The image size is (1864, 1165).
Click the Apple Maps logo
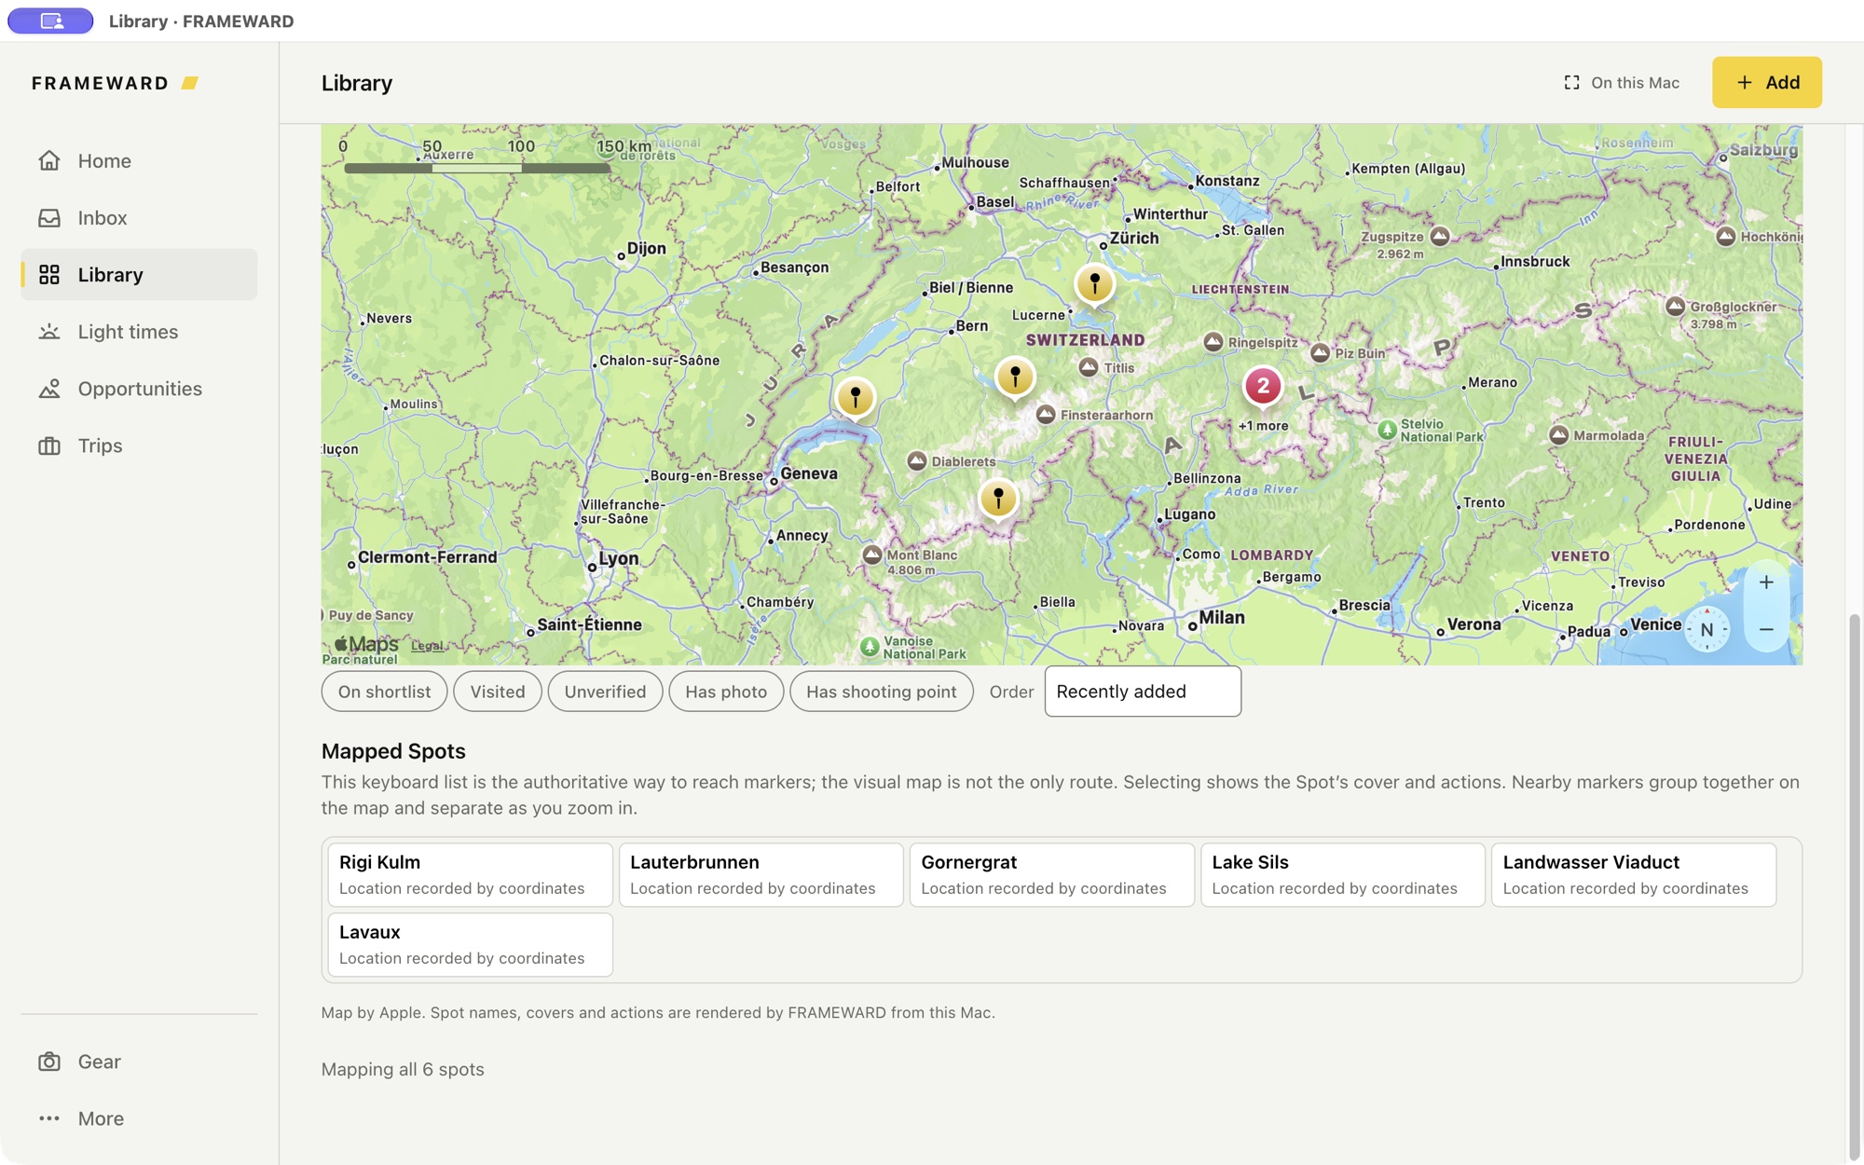click(366, 644)
